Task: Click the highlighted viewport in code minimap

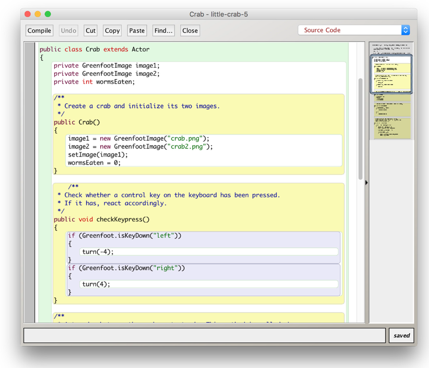Action: click(391, 74)
